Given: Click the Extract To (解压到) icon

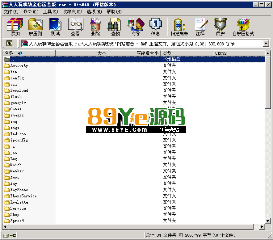Looking at the screenshot, I should coord(35,27).
